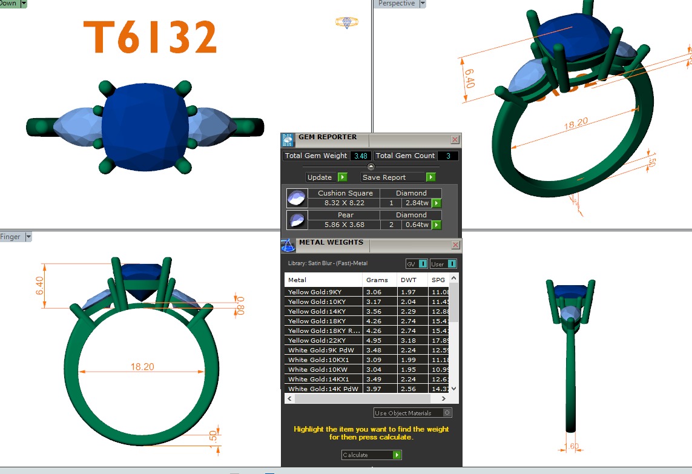Screen dimensions: 692x474
Task: Collapse the Gem Reporter totals section
Action: click(x=371, y=166)
